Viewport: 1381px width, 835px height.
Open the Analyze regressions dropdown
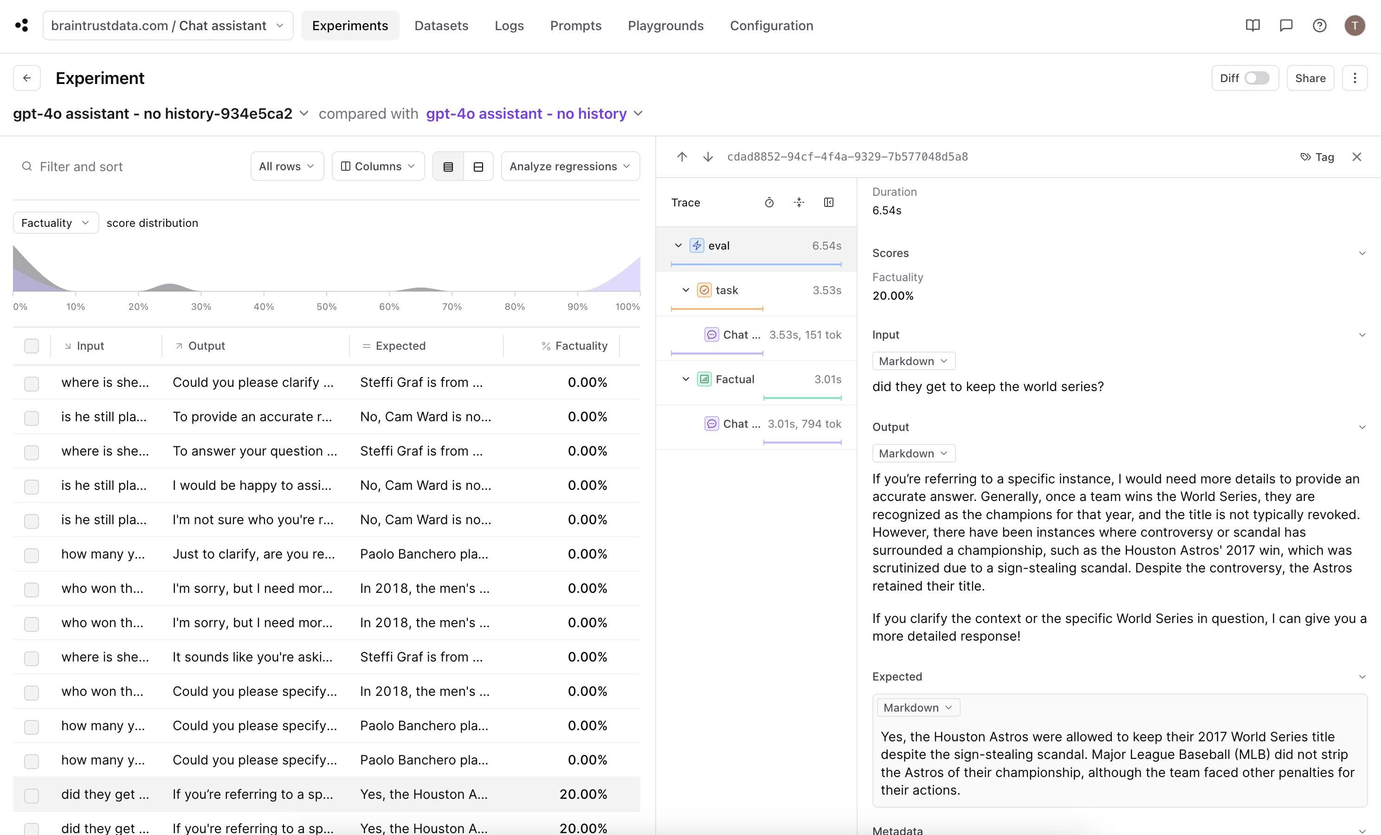(569, 167)
